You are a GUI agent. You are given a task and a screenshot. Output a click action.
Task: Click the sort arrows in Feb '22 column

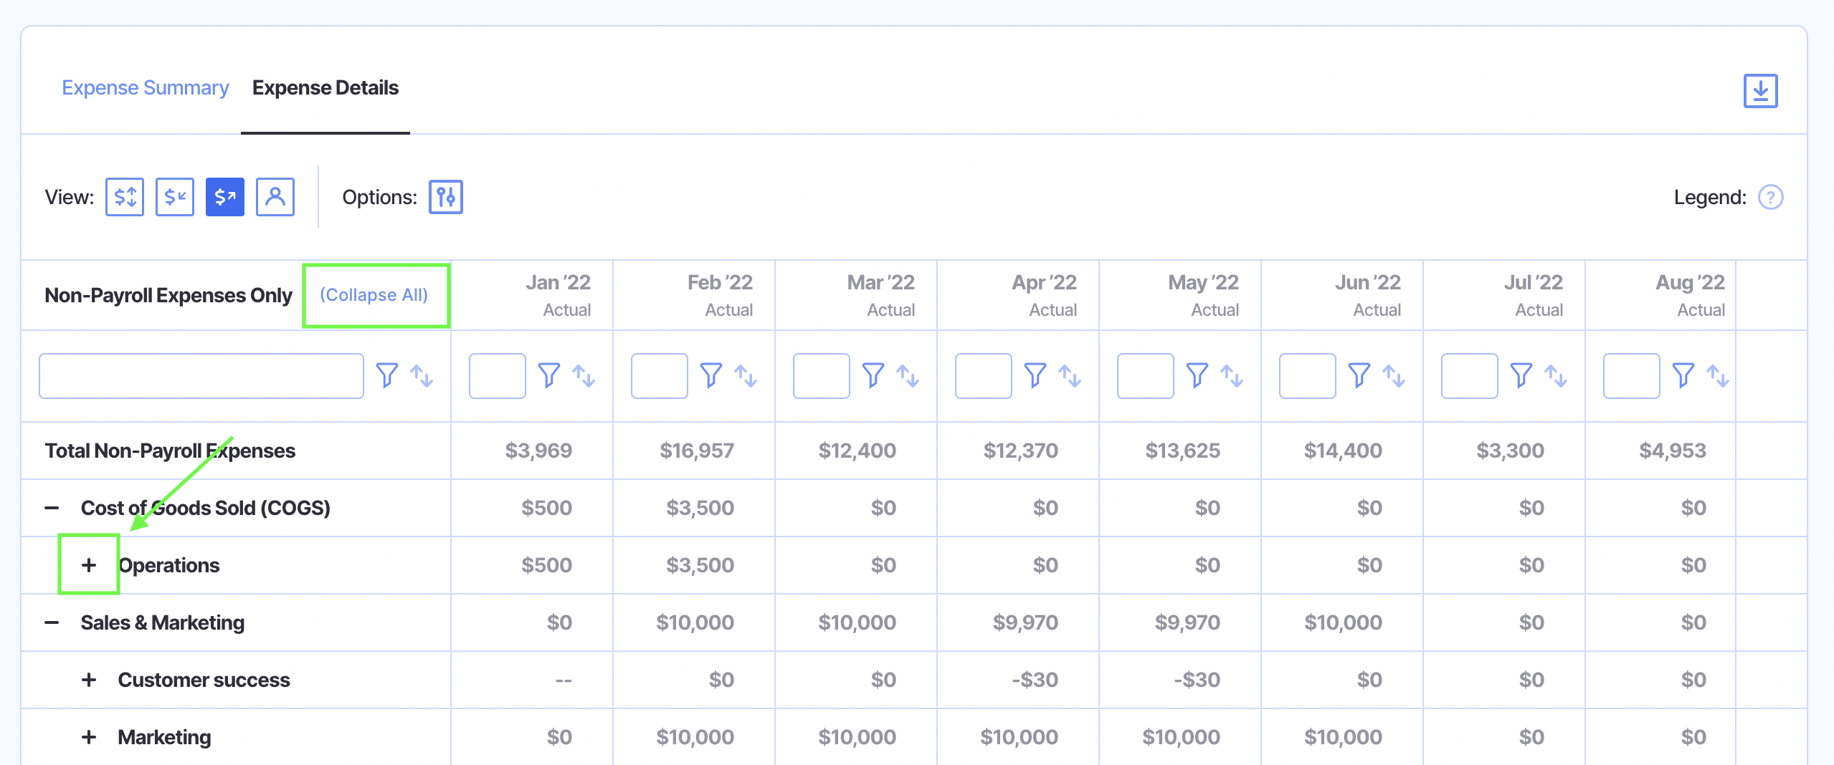click(x=746, y=375)
